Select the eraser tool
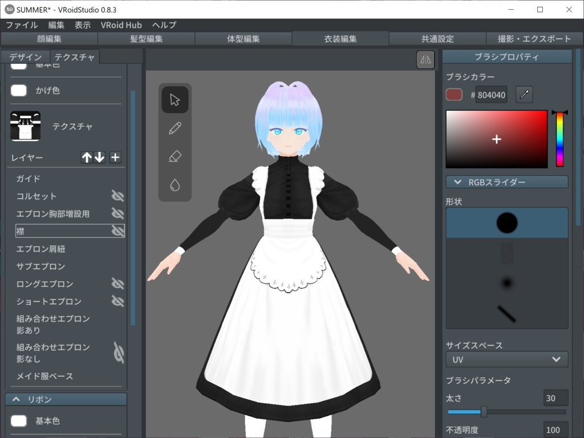The height and width of the screenshot is (438, 584). [175, 156]
